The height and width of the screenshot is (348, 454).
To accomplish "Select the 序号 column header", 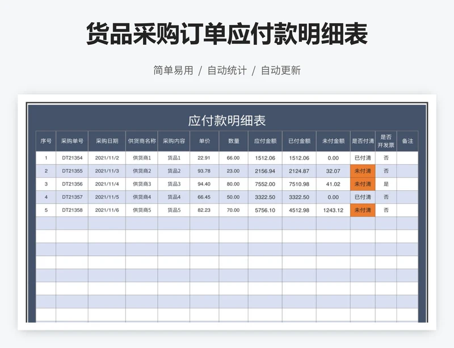I will 46,141.
